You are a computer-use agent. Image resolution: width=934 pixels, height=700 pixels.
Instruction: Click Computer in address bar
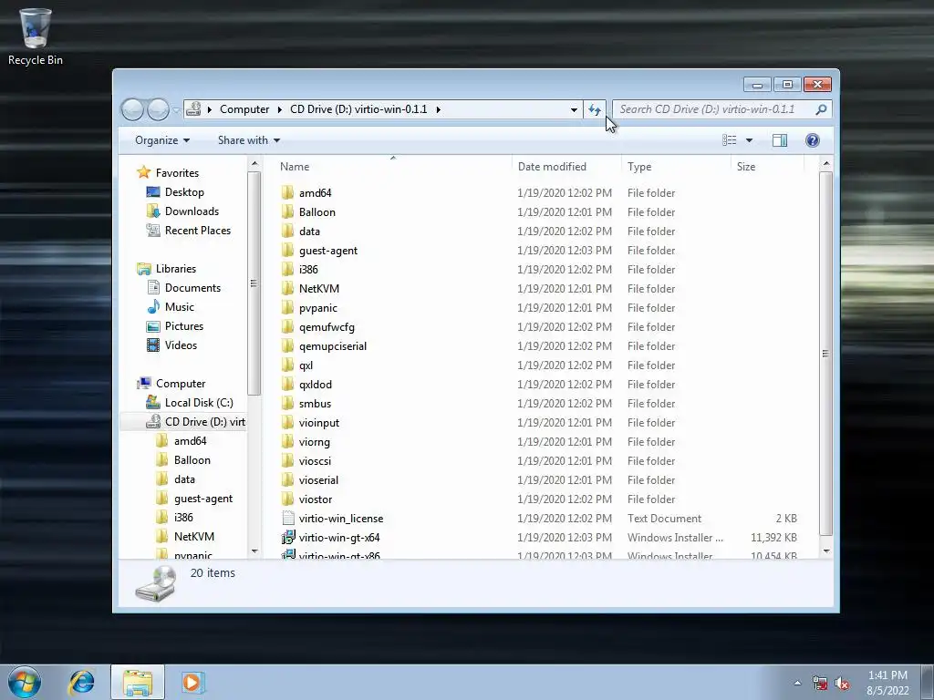click(x=244, y=109)
